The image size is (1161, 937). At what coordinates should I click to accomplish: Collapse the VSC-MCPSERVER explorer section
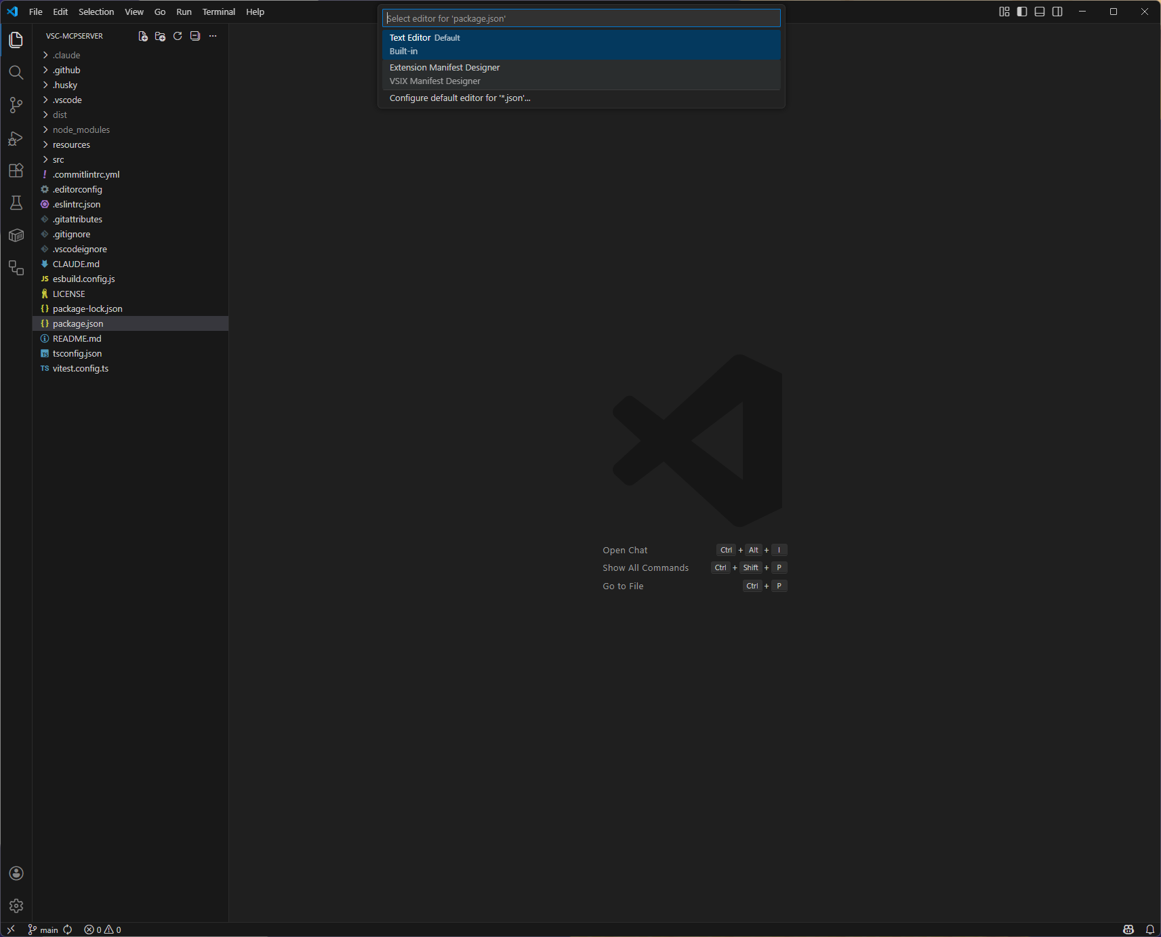tap(75, 36)
